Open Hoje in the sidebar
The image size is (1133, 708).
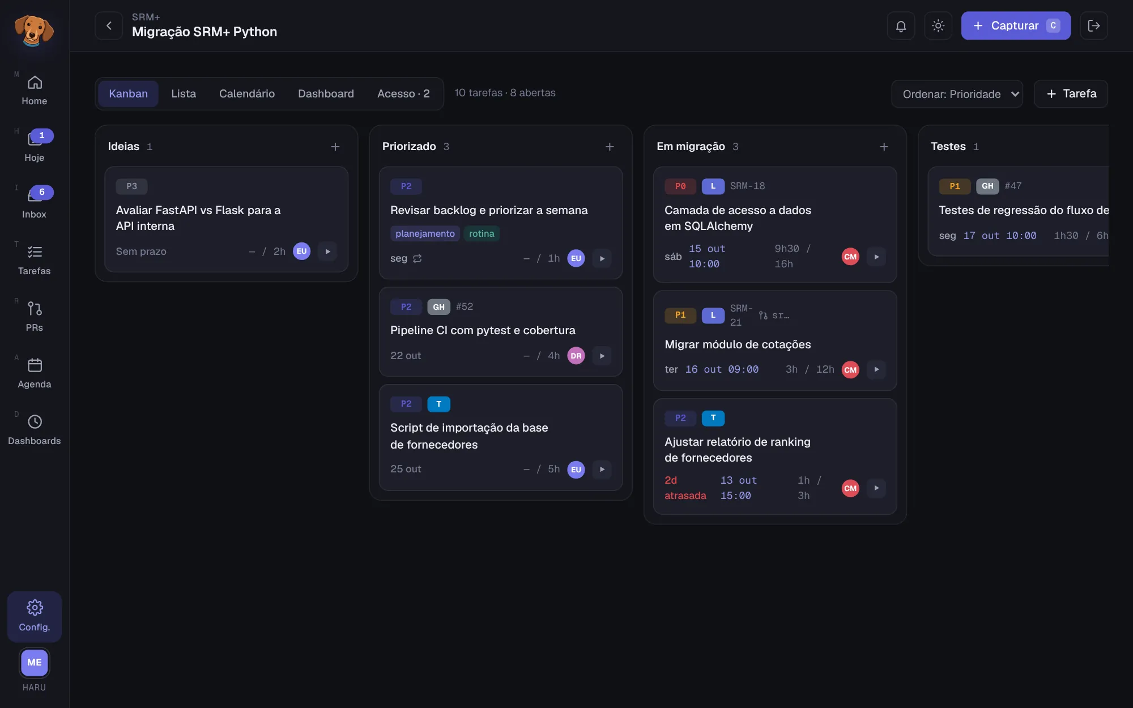point(35,147)
